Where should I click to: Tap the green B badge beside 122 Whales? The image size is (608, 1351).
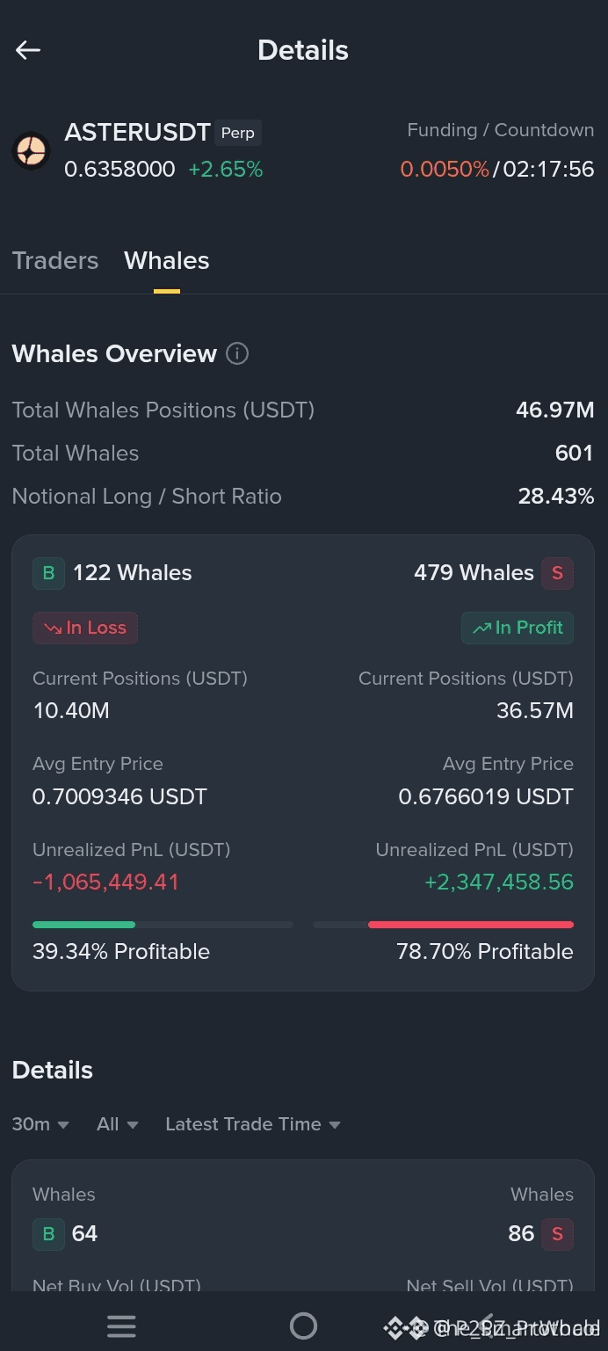[48, 573]
